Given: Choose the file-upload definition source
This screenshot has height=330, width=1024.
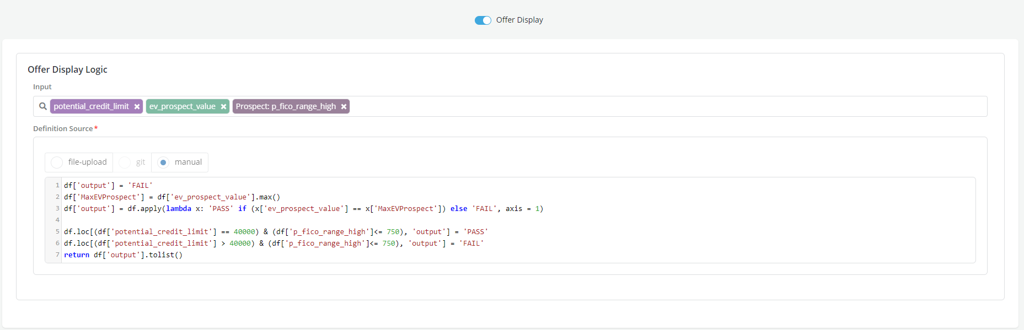Looking at the screenshot, I should (x=57, y=163).
